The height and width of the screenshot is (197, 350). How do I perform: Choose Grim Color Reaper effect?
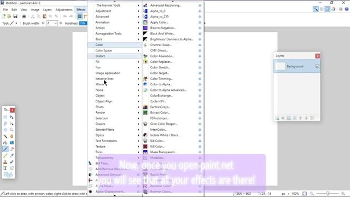[173, 124]
